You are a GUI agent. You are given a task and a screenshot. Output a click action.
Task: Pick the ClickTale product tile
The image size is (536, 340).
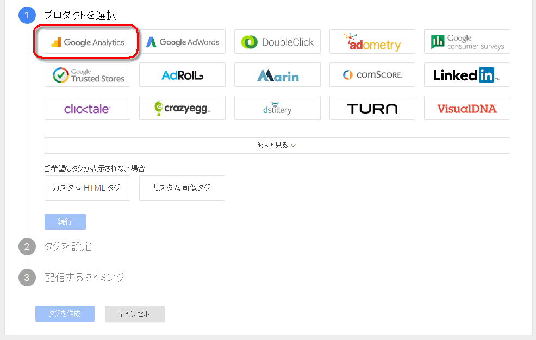click(x=88, y=108)
